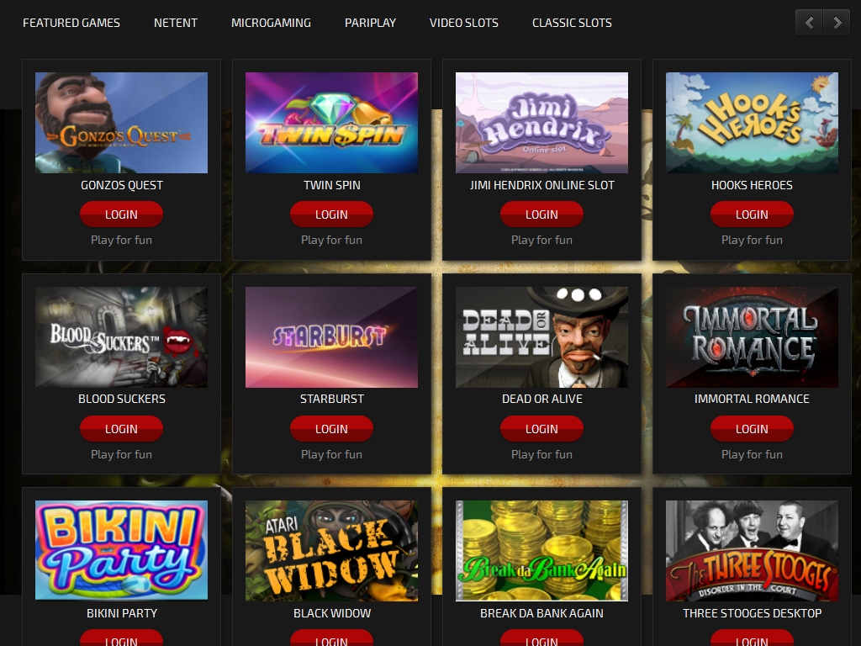Open the Immortal Romance game image
The width and height of the screenshot is (861, 646).
[x=753, y=336]
